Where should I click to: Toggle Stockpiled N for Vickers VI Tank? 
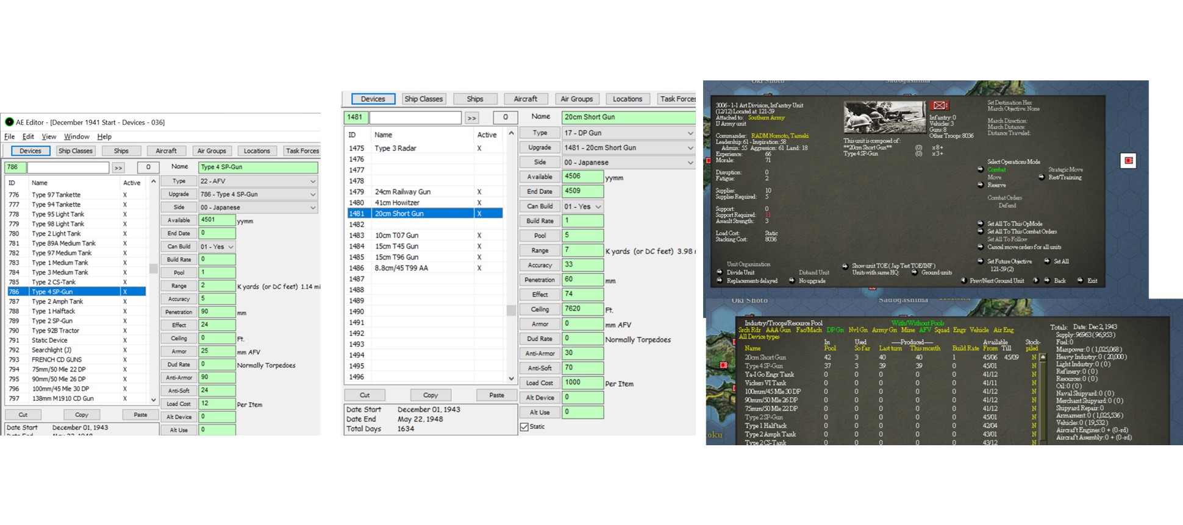1034,383
